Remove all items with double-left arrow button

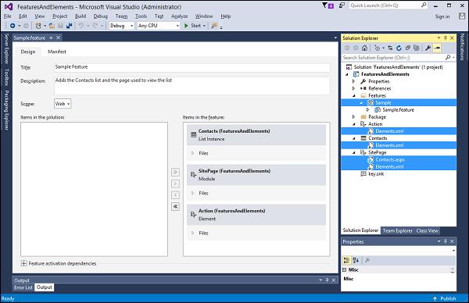[176, 206]
